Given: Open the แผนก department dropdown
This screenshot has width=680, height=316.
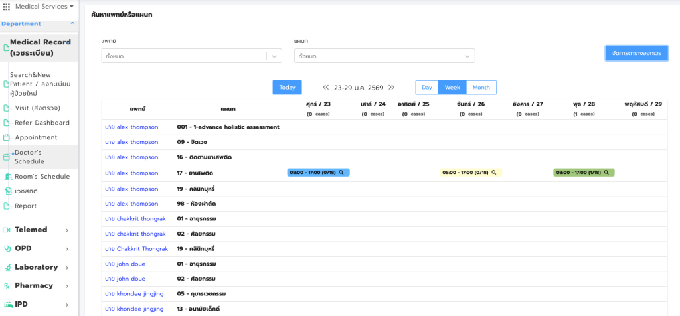Looking at the screenshot, I should point(384,56).
